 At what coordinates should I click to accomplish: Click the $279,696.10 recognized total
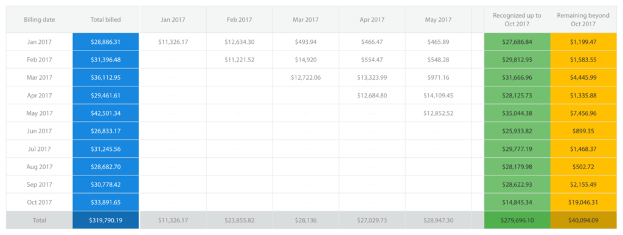pos(517,220)
